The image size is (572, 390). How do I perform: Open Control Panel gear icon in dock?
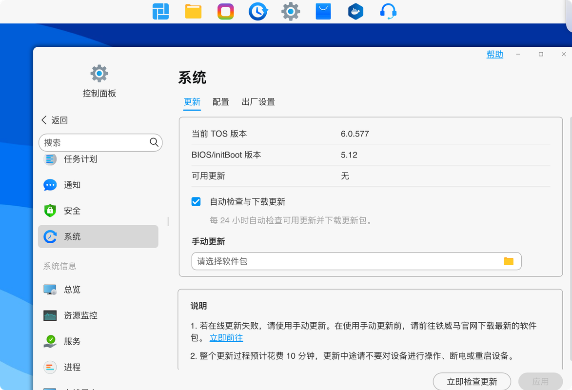pos(290,11)
